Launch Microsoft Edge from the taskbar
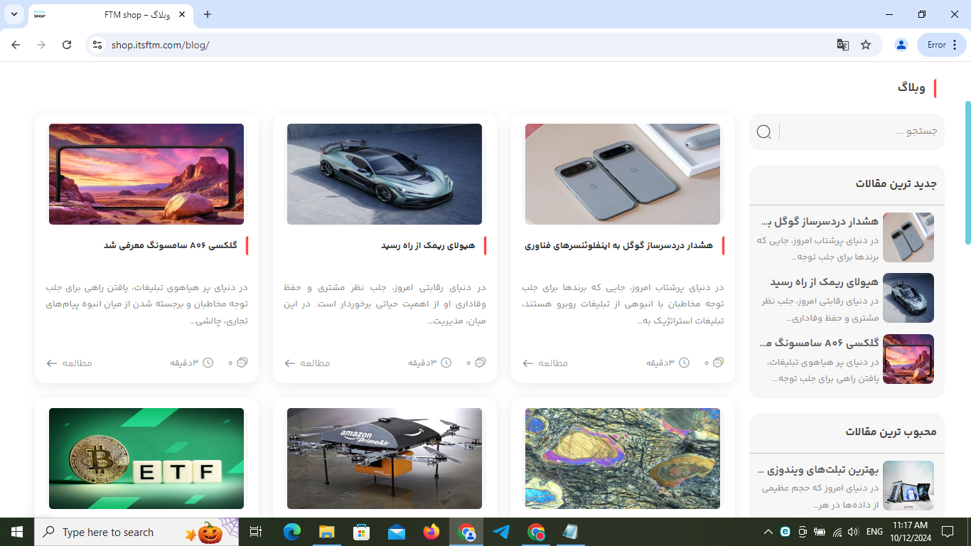 pos(291,532)
